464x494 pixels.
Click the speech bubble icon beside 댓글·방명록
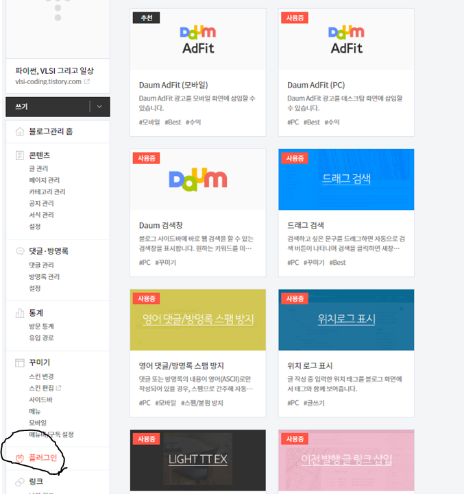(x=20, y=251)
